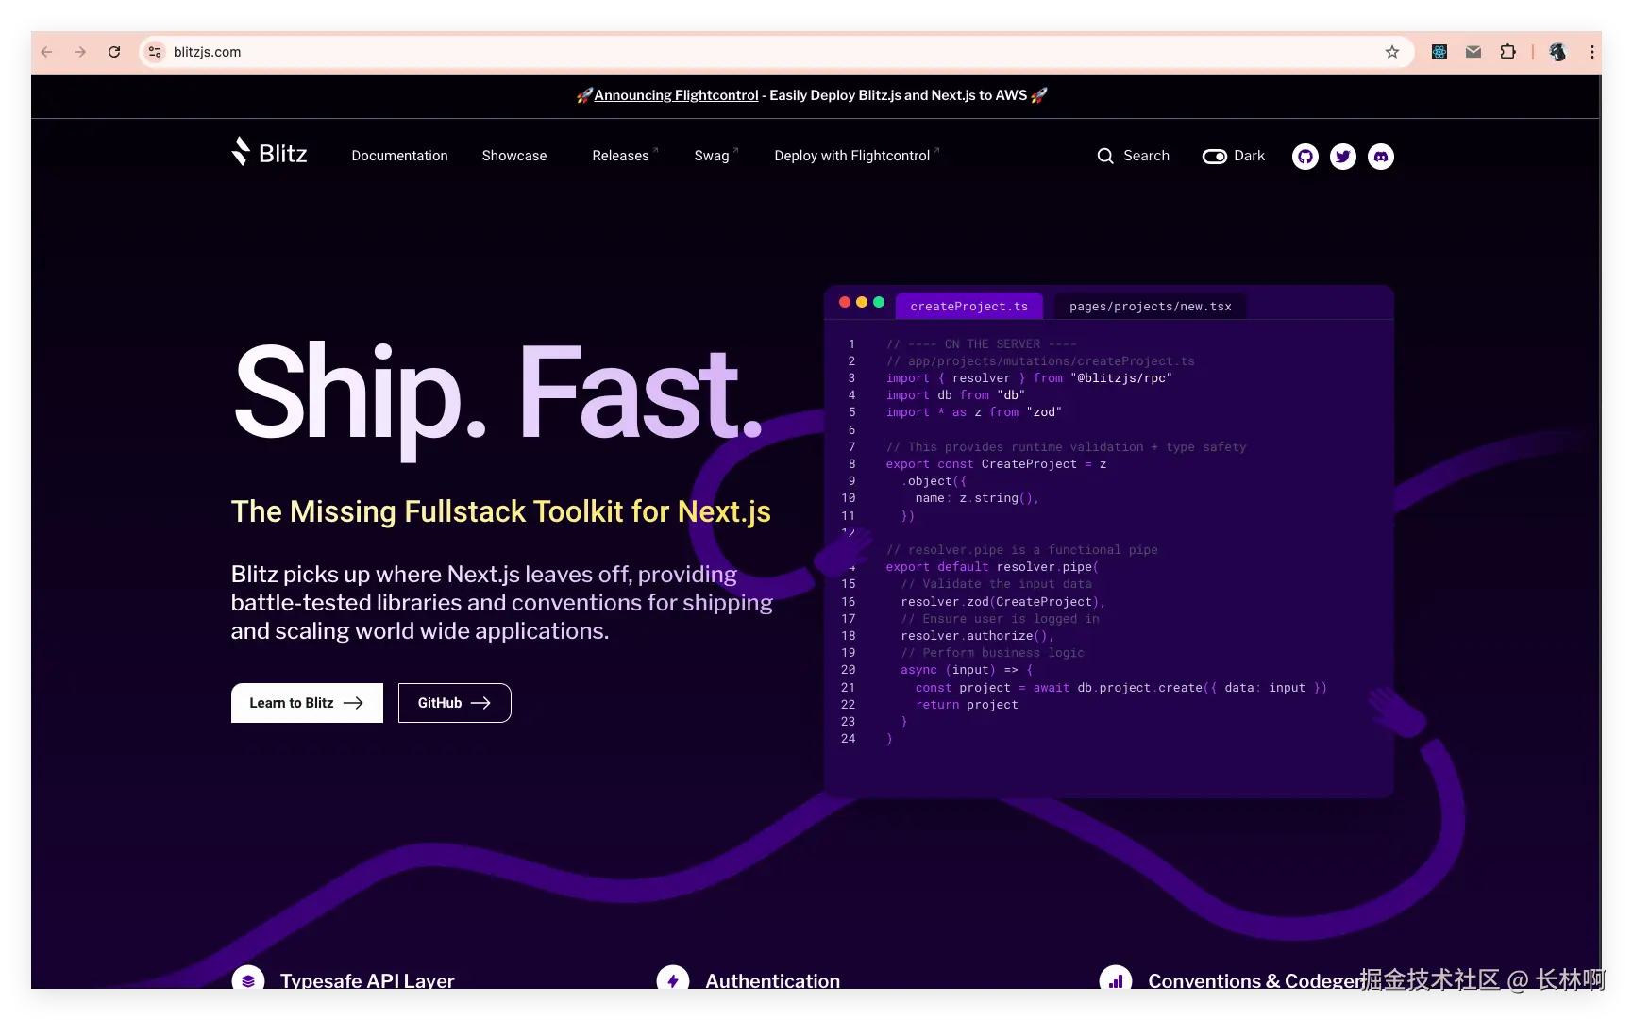Screen dimensions: 1633x1020
Task: Bookmark this page with the star
Action: tap(1392, 52)
